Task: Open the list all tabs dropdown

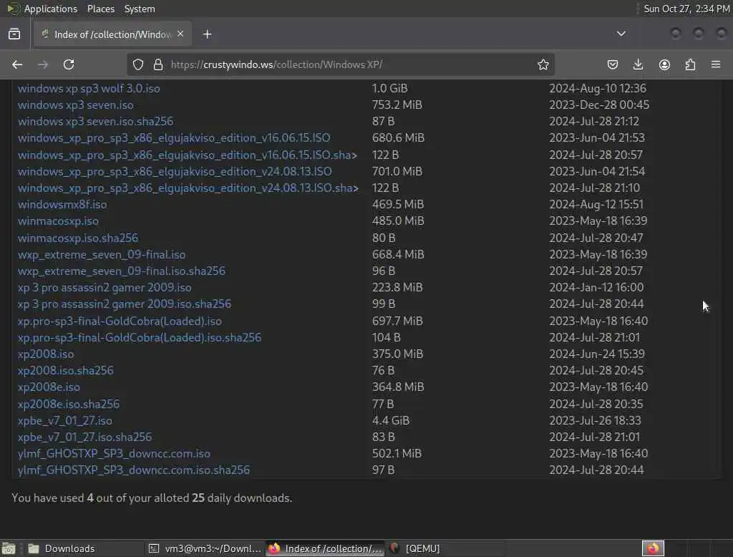Action: pos(621,34)
